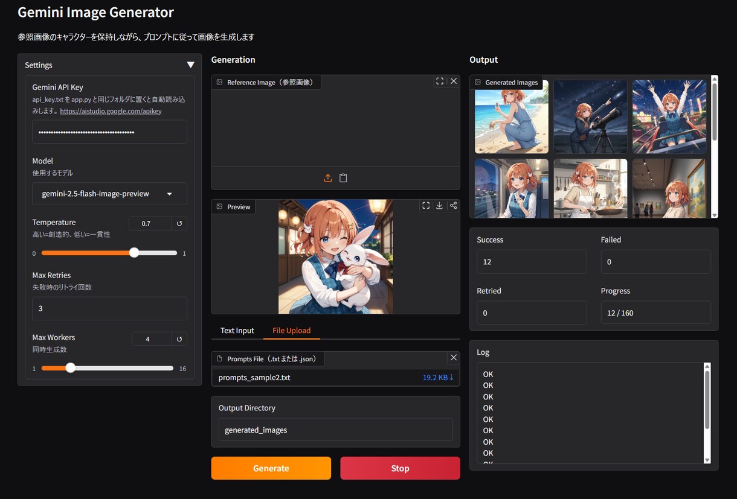Share the Preview image
This screenshot has height=499, width=737.
pos(453,206)
